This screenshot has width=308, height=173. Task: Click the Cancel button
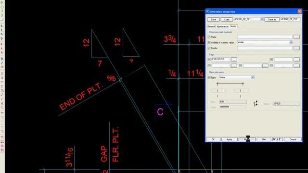pos(293,139)
